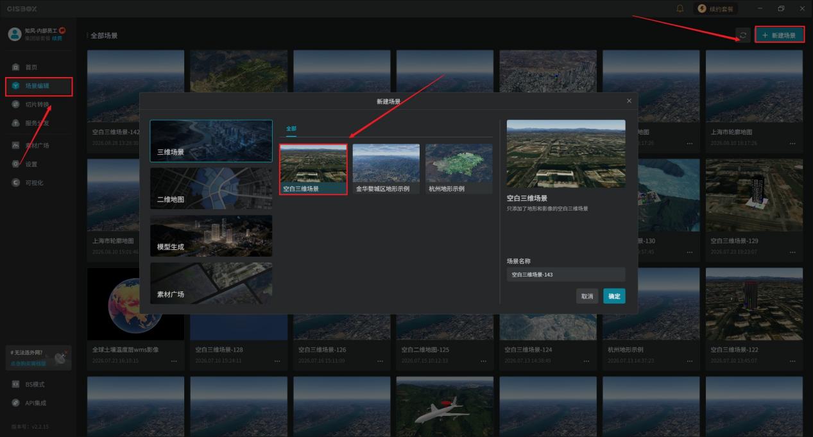This screenshot has height=437, width=813.
Task: Click the 素材广场 image icon in sidebar
Action: point(16,146)
